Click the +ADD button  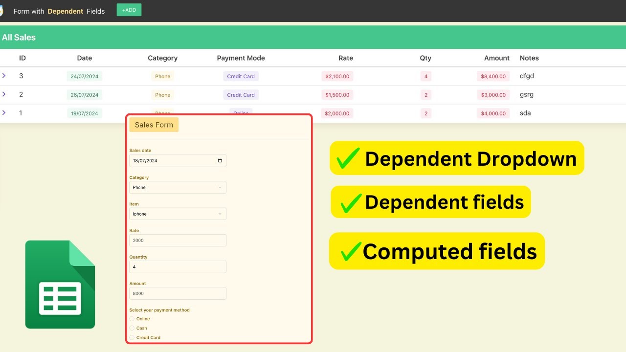click(x=129, y=10)
